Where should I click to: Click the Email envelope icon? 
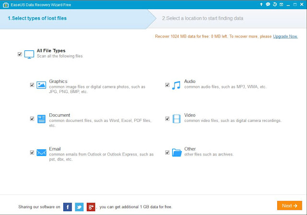click(41, 153)
